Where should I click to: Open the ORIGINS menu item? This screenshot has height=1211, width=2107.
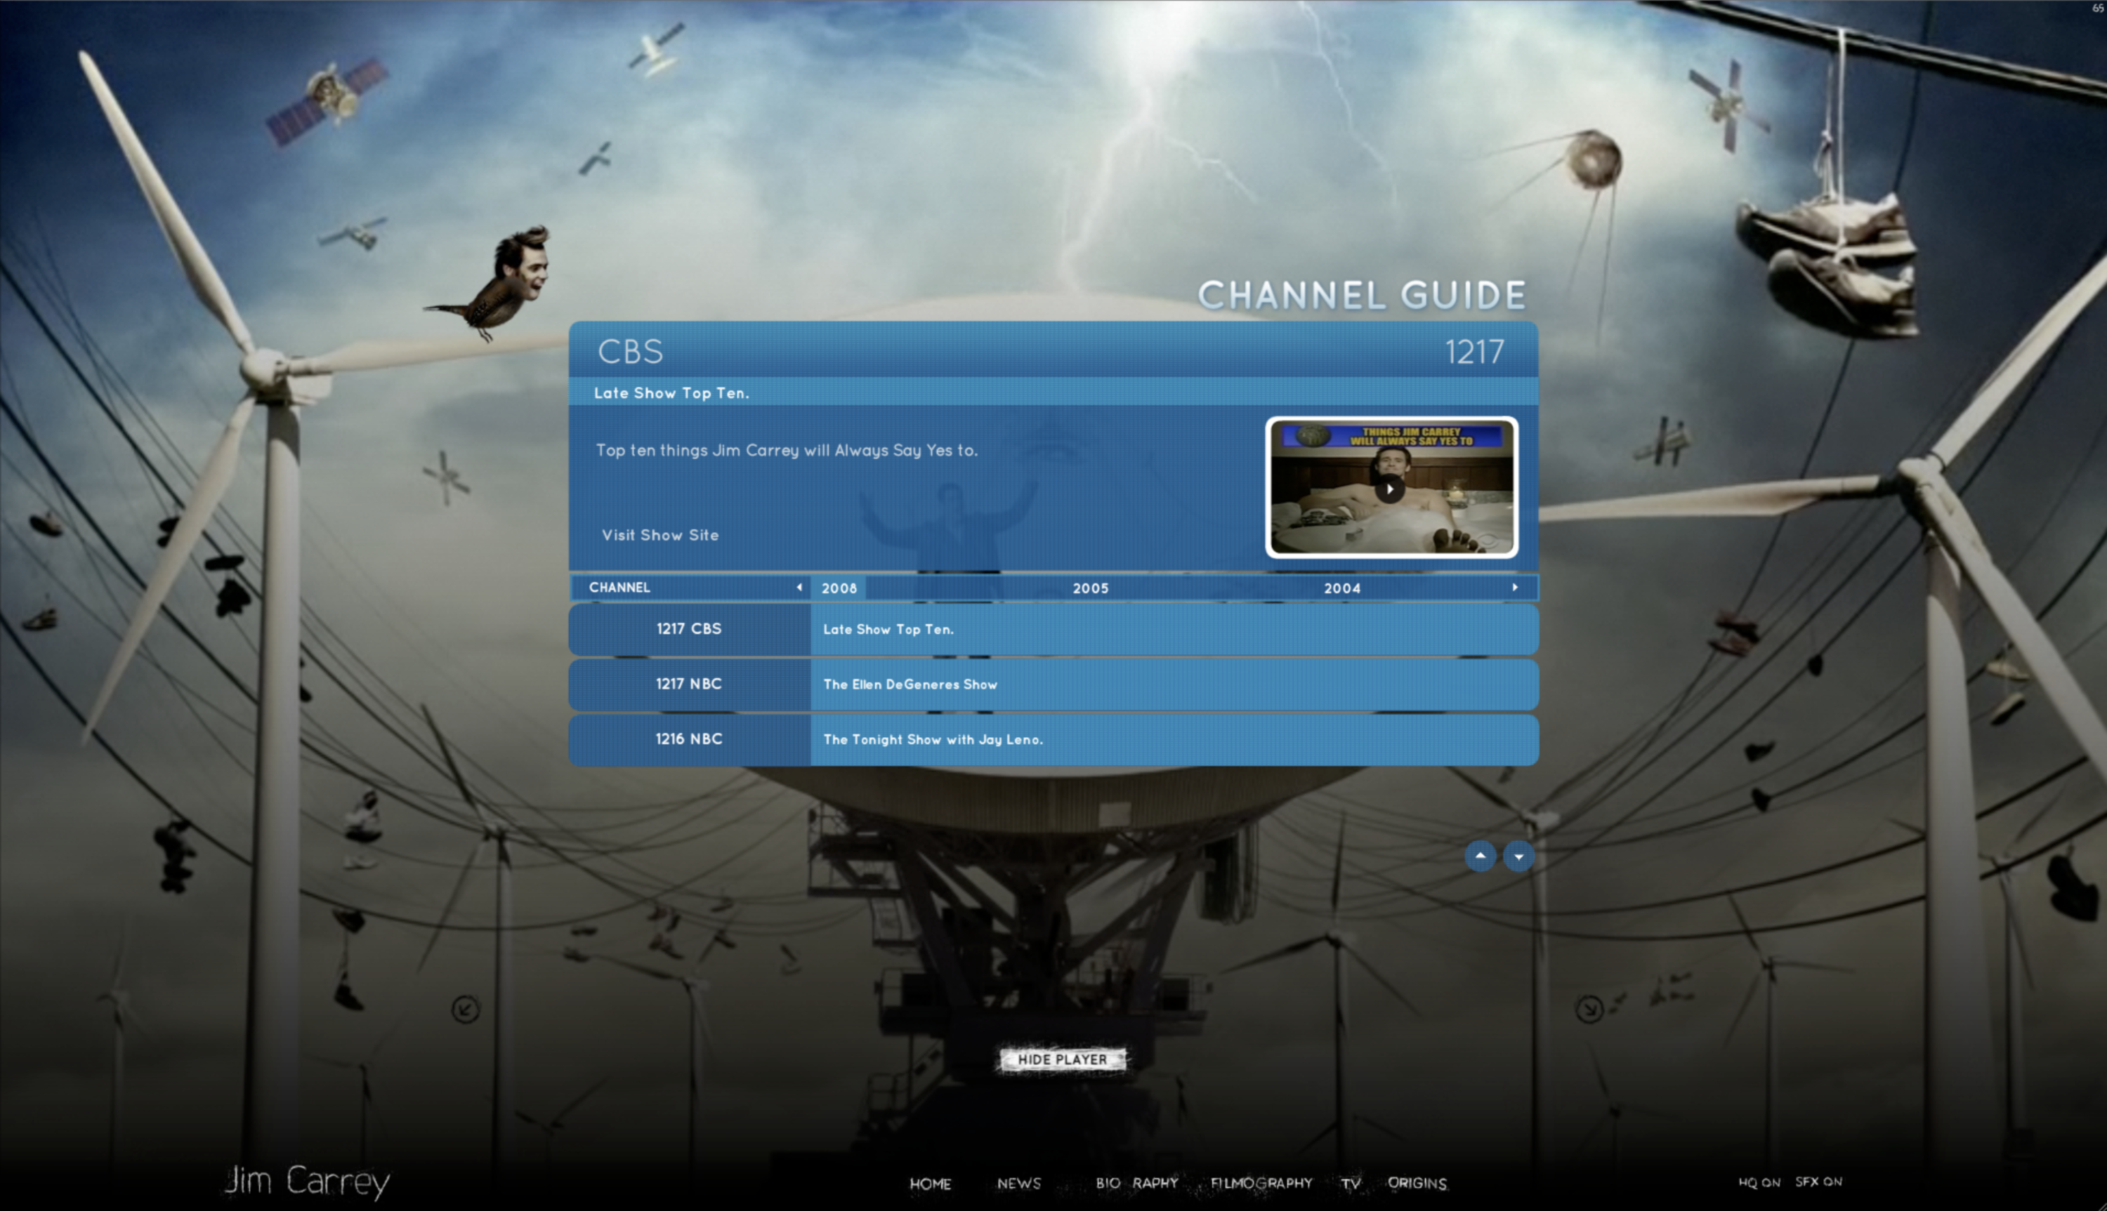coord(1417,1183)
